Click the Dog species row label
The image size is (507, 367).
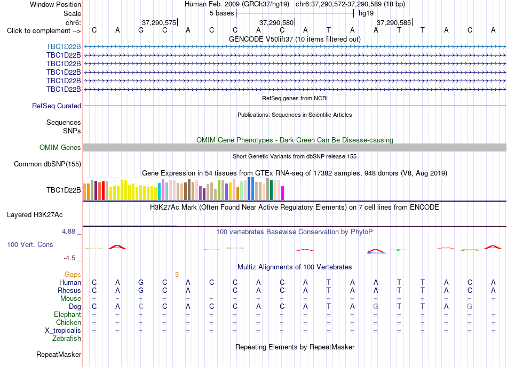click(75, 307)
